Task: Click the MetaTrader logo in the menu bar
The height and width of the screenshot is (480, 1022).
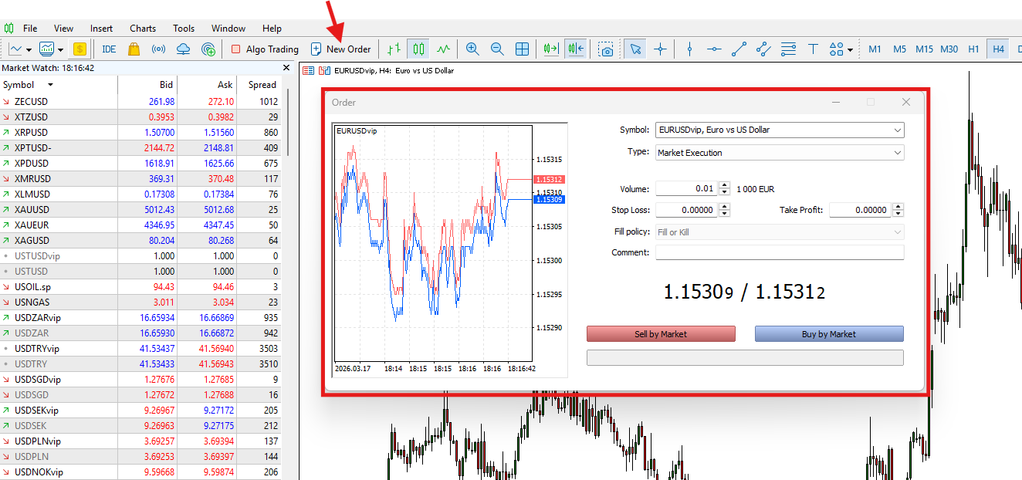Action: click(9, 28)
